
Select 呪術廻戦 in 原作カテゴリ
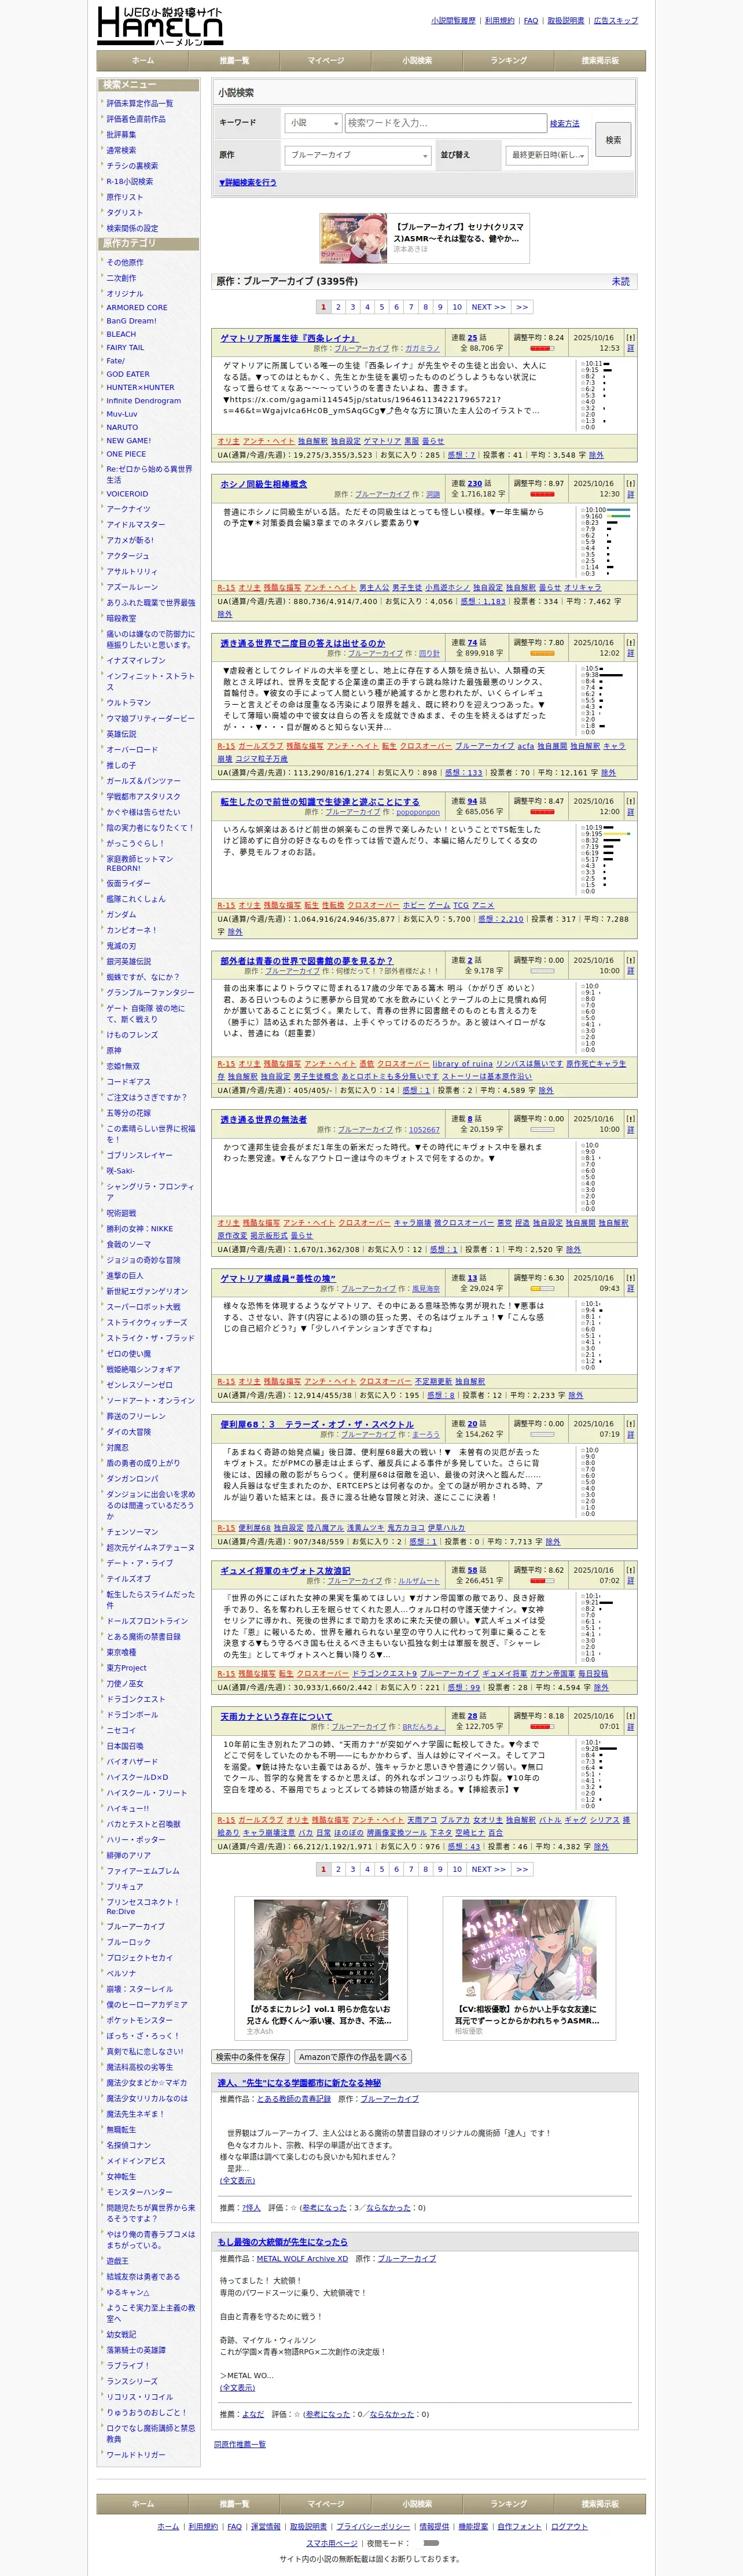[x=122, y=1213]
